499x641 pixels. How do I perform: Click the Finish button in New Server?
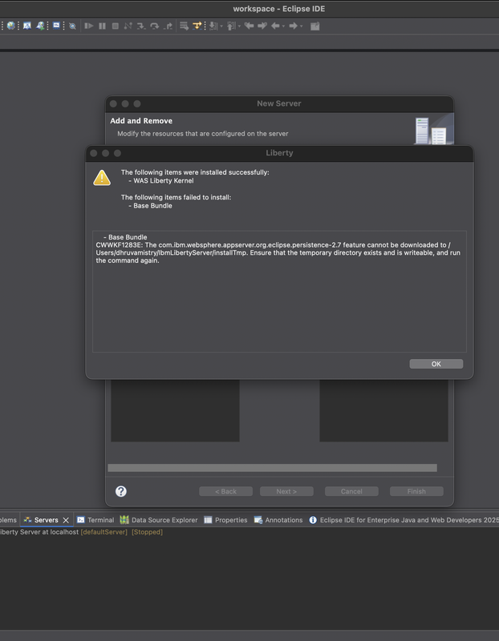[416, 491]
